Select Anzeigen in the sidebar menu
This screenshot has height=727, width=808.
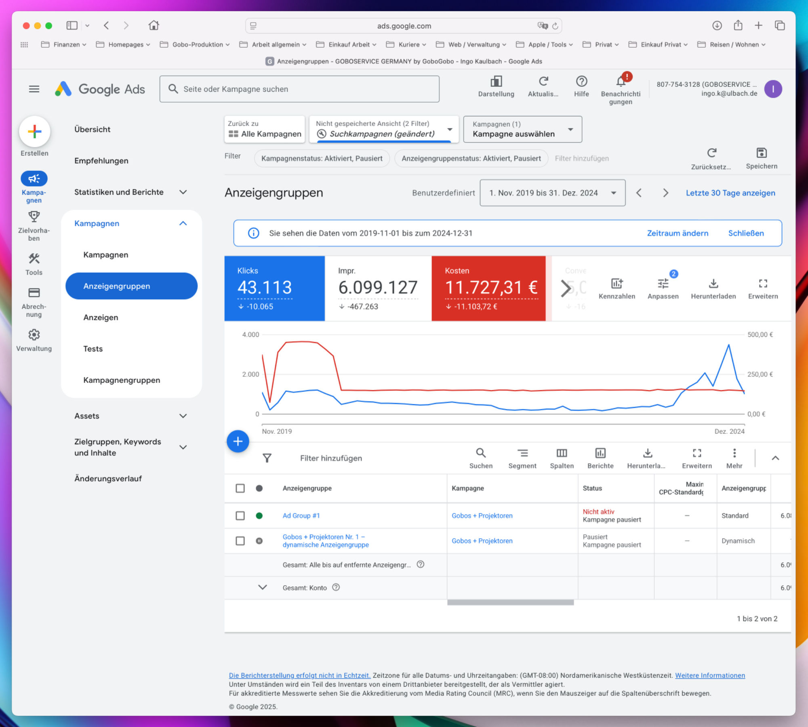(x=101, y=317)
